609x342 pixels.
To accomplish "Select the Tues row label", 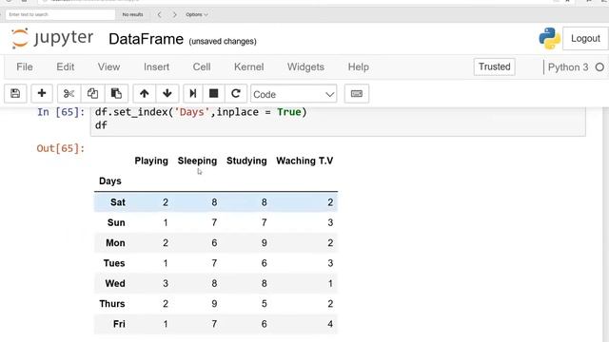I will click(x=114, y=263).
